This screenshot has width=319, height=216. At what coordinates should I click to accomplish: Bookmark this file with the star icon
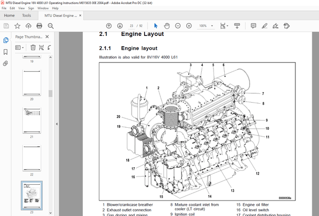17,26
